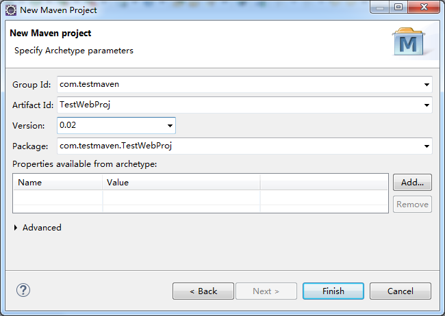Click the Name column header
The width and height of the screenshot is (445, 316).
[x=58, y=182]
